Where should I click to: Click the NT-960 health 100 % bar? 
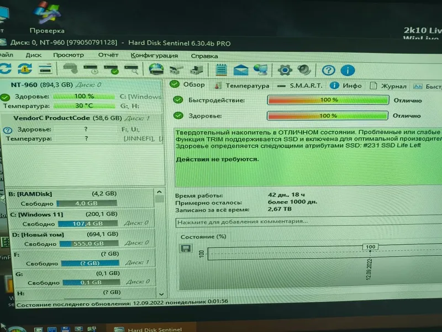84,96
